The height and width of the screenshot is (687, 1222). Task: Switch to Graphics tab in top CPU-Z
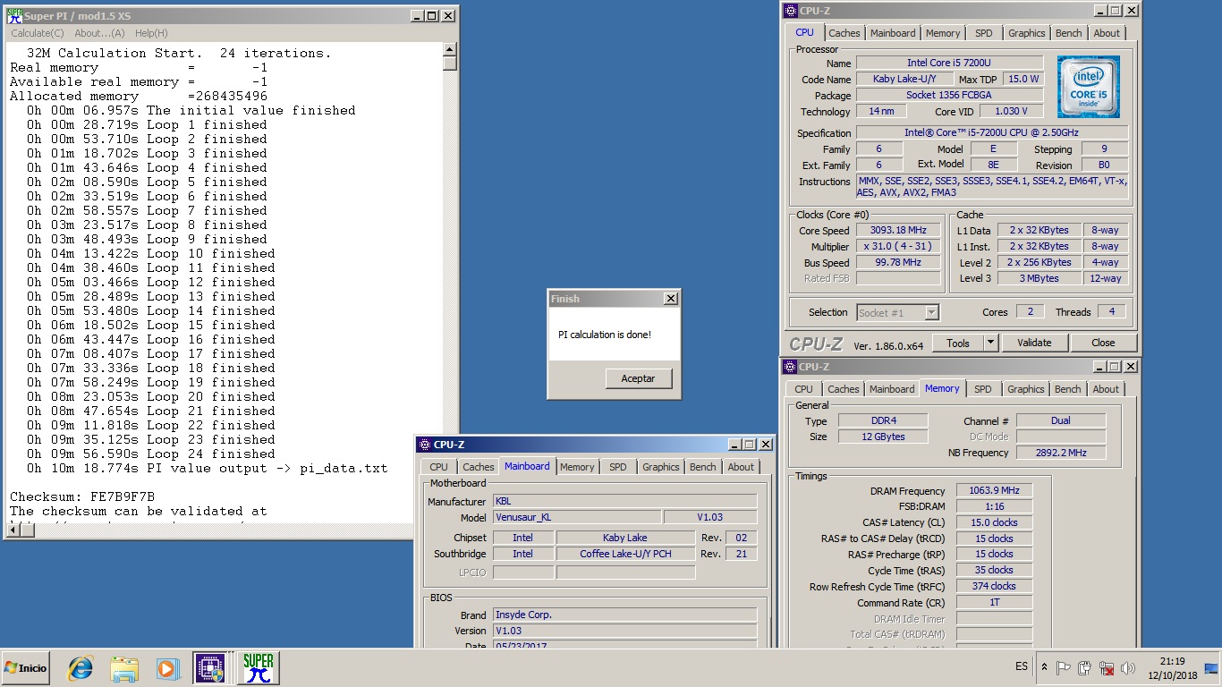point(1026,33)
